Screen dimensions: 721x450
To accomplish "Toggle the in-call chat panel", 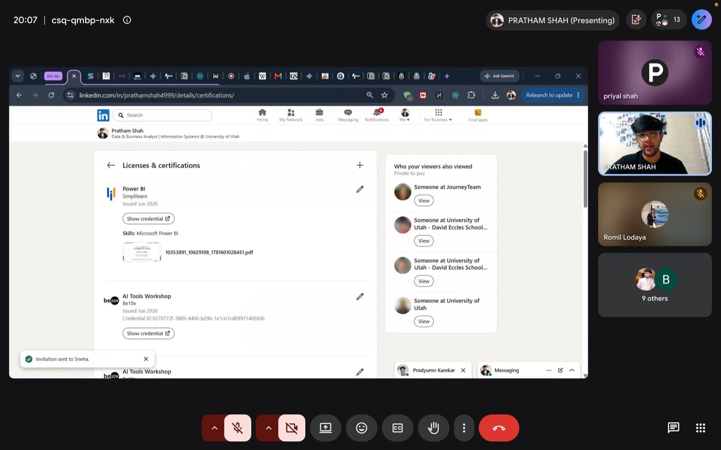I will coord(673,428).
